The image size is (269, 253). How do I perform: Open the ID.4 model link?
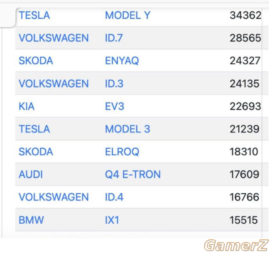point(114,197)
